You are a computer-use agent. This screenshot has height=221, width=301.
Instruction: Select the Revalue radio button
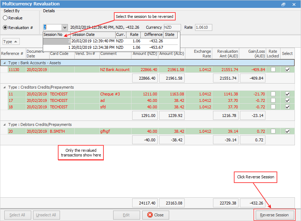pos(5,18)
